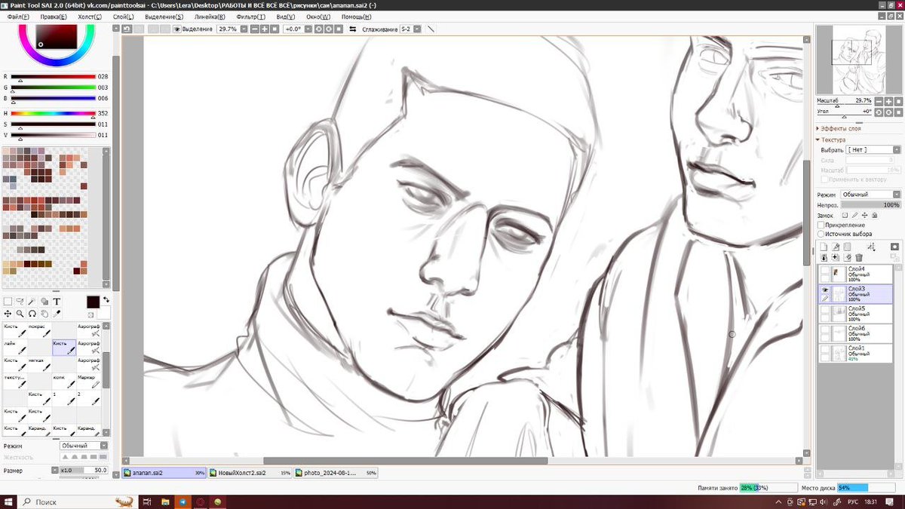Choose the 'мягкая' brush preset
The height and width of the screenshot is (509, 905).
[39, 365]
